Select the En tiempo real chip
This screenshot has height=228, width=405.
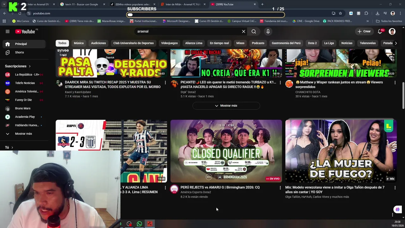click(219, 43)
